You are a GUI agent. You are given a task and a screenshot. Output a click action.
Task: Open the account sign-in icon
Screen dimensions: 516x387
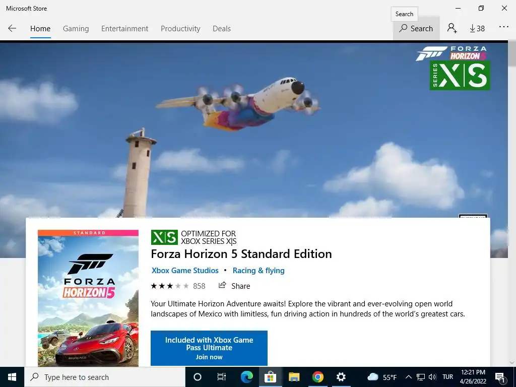(x=452, y=28)
